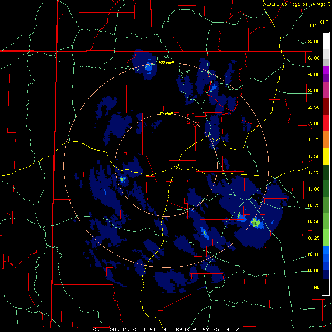
Task: Click the '0.25' scale label
Action: [314, 238]
